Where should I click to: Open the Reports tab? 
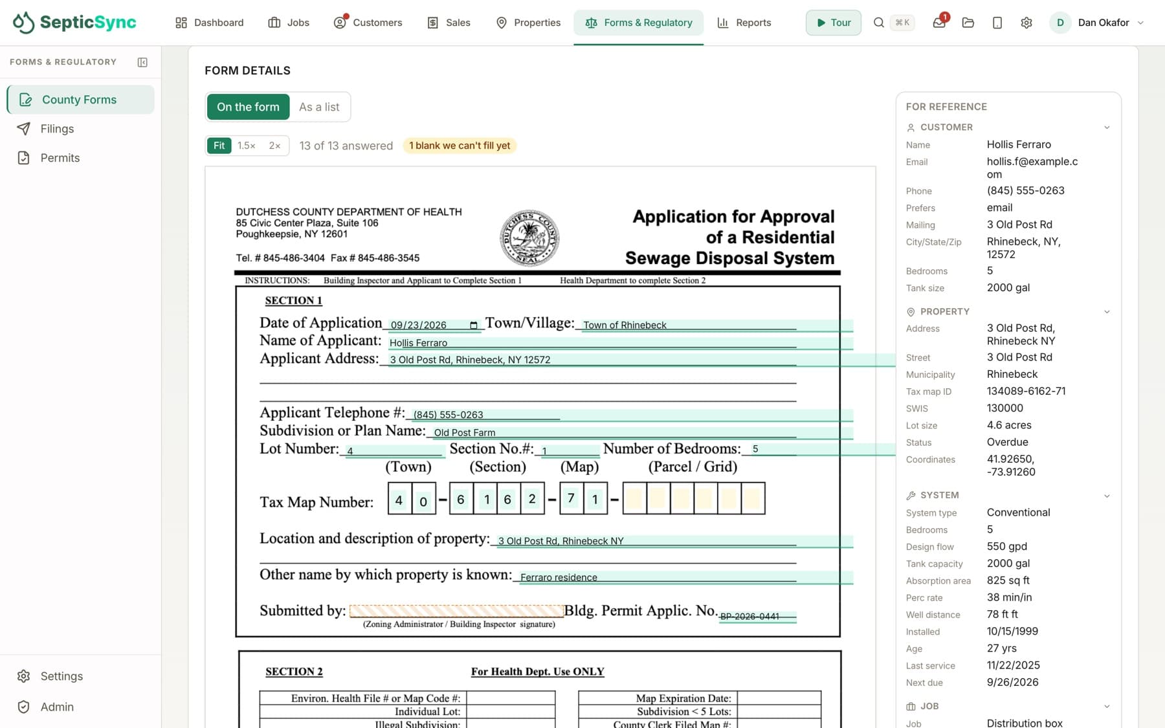pyautogui.click(x=744, y=23)
